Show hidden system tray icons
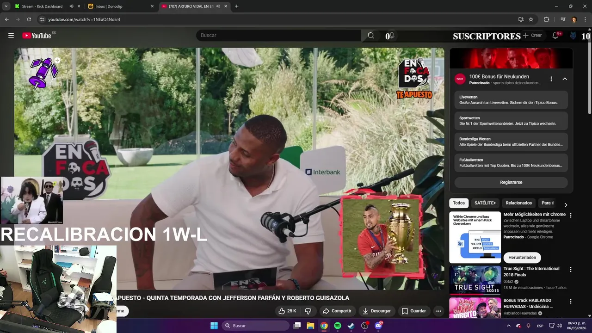The width and height of the screenshot is (592, 333). click(x=509, y=326)
